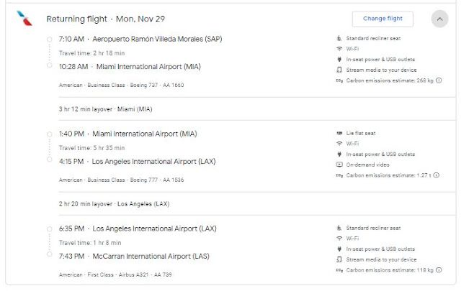461x291 pixels.
Task: Click in-seat power icon on the MIA–LAX flight
Action: click(x=339, y=154)
